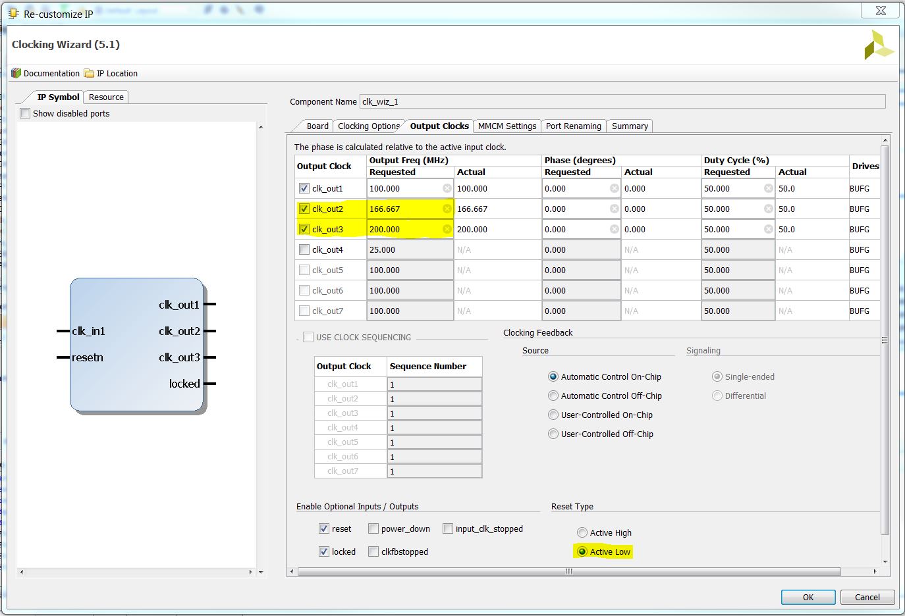Uncheck the clk_out3 output clock
Image resolution: width=905 pixels, height=616 pixels.
(x=304, y=229)
